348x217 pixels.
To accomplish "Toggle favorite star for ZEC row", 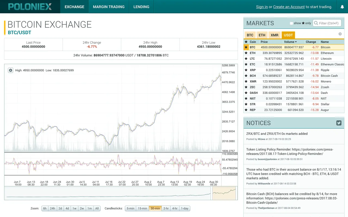I will pos(246,87).
